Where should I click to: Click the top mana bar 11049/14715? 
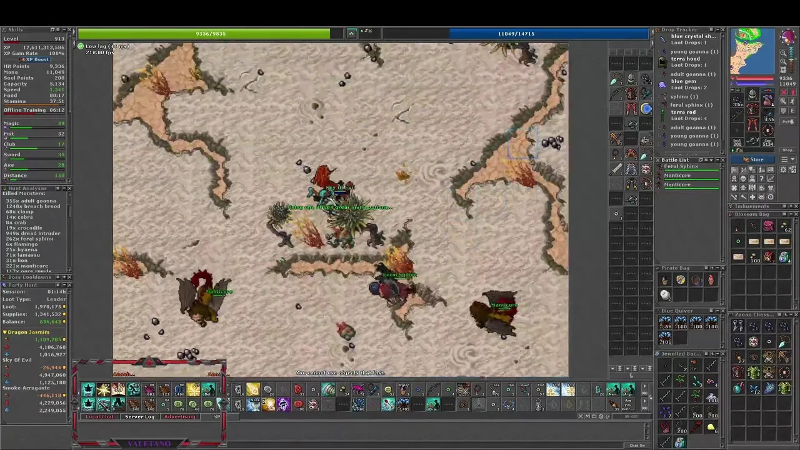(x=516, y=34)
